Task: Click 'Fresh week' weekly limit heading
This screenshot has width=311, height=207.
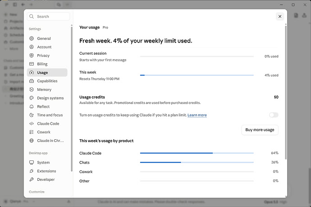Action: pyautogui.click(x=136, y=41)
